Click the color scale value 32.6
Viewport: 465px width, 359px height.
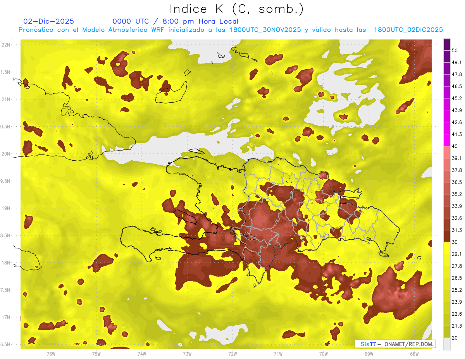point(456,218)
